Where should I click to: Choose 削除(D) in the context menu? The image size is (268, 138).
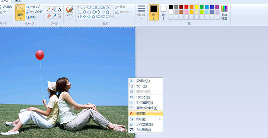point(146,113)
